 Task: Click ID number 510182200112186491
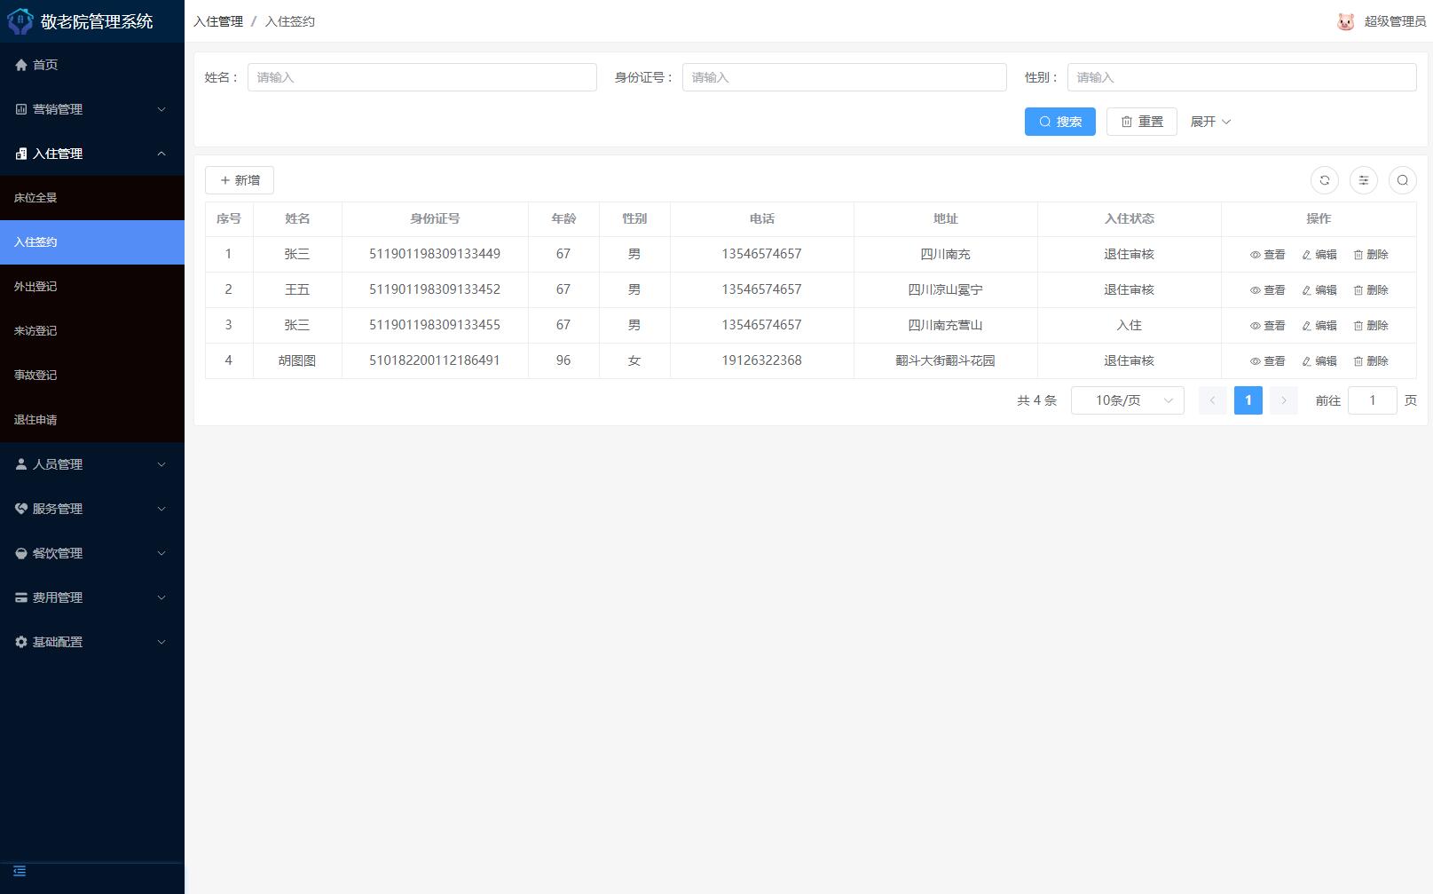(x=435, y=360)
